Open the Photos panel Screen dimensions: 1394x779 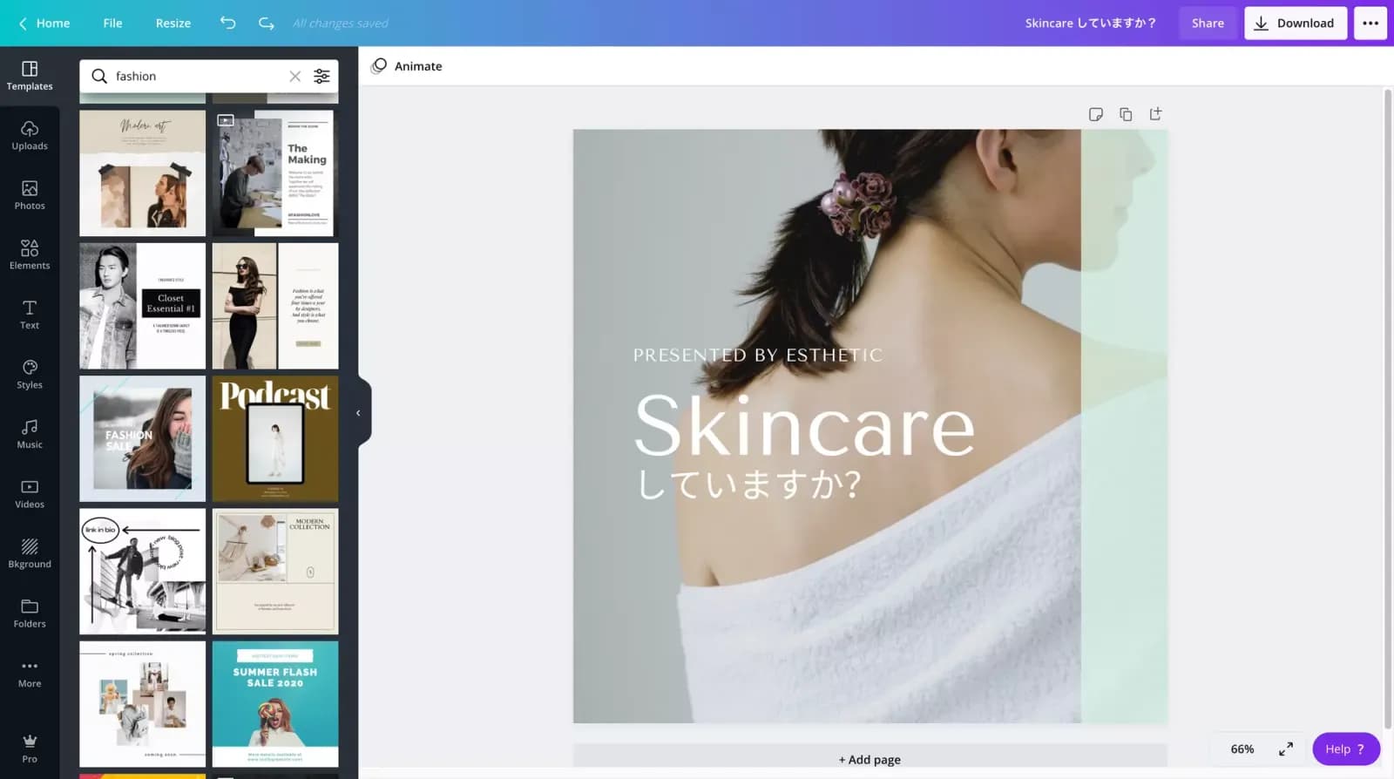pos(30,195)
